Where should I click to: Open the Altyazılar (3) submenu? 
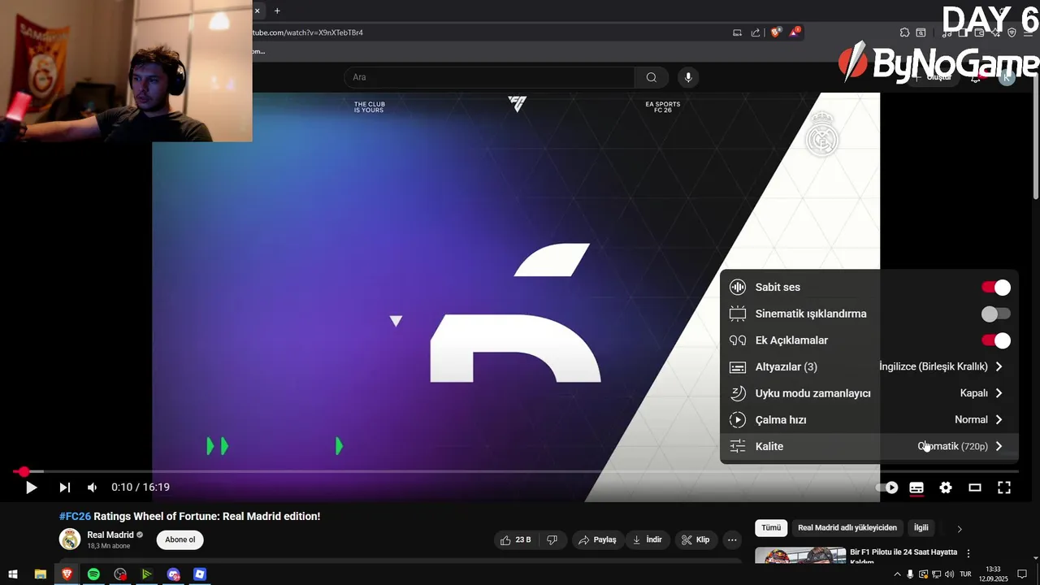(869, 366)
